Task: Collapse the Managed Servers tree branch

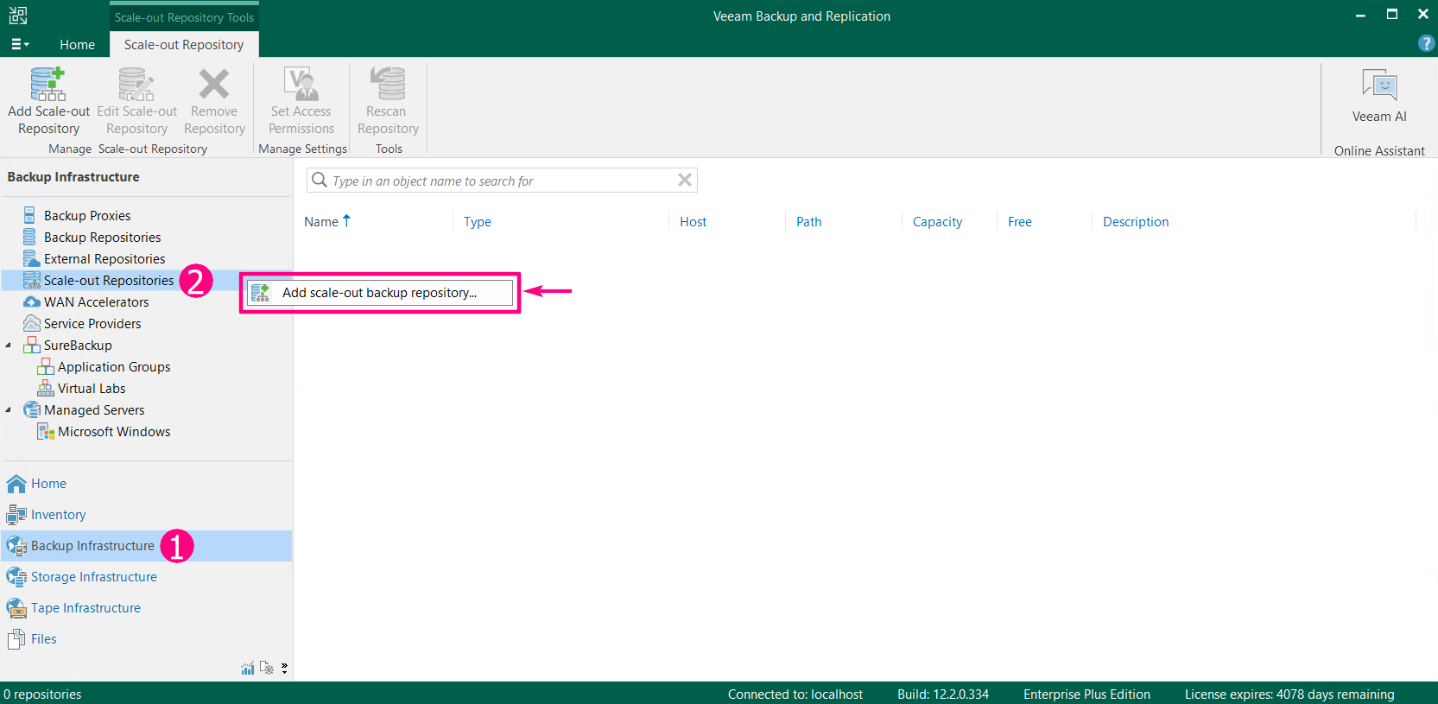Action: [9, 409]
